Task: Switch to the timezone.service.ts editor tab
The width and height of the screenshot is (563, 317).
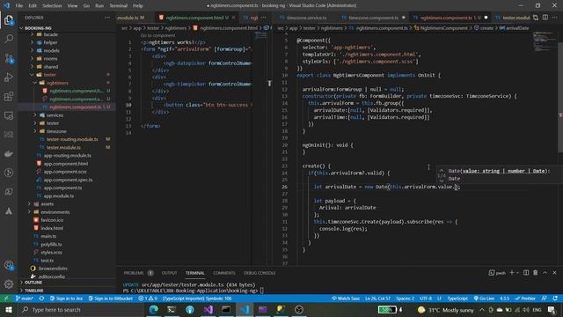Action: 306,18
